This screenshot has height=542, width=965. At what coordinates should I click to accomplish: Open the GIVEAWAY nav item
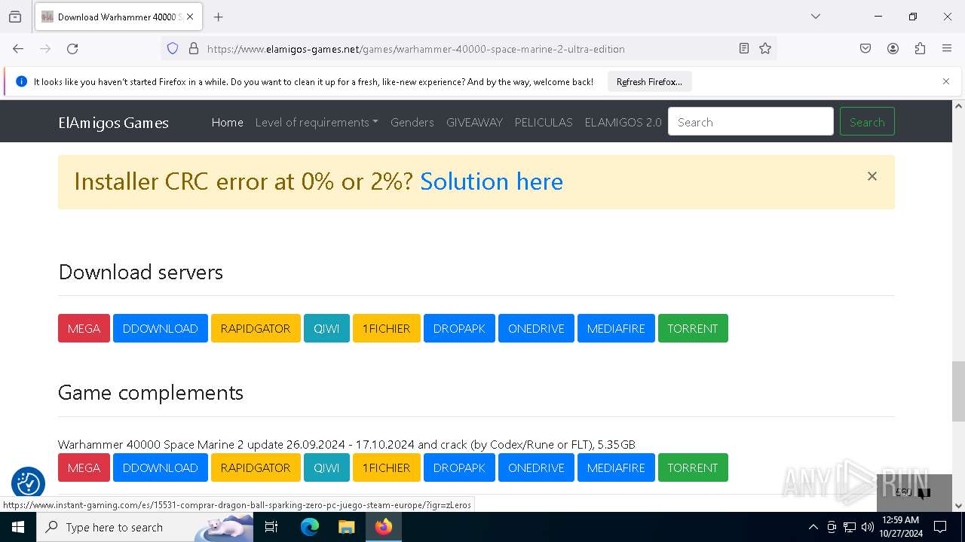pos(474,122)
